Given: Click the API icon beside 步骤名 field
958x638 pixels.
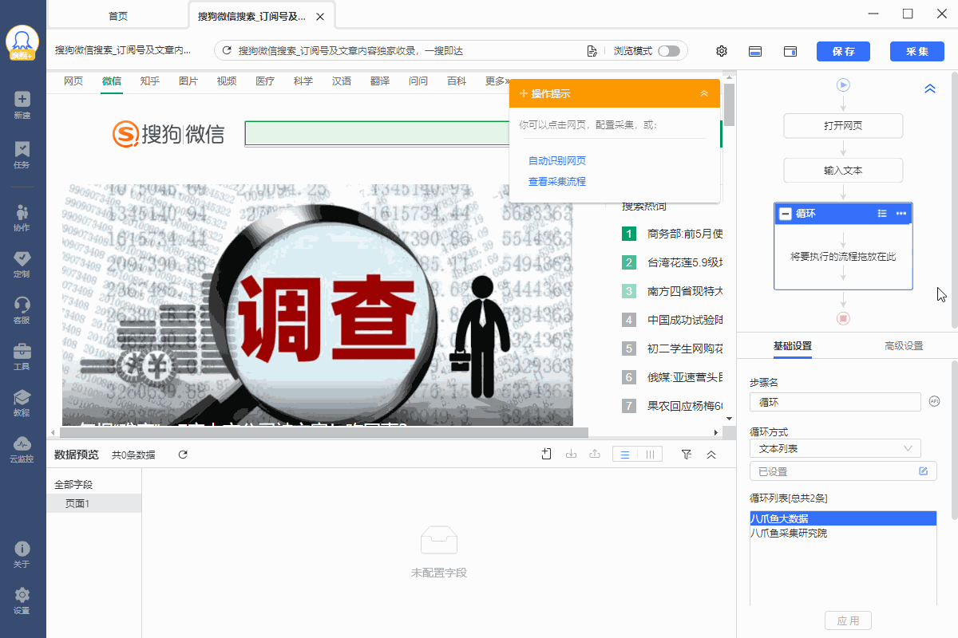Looking at the screenshot, I should click(x=935, y=402).
